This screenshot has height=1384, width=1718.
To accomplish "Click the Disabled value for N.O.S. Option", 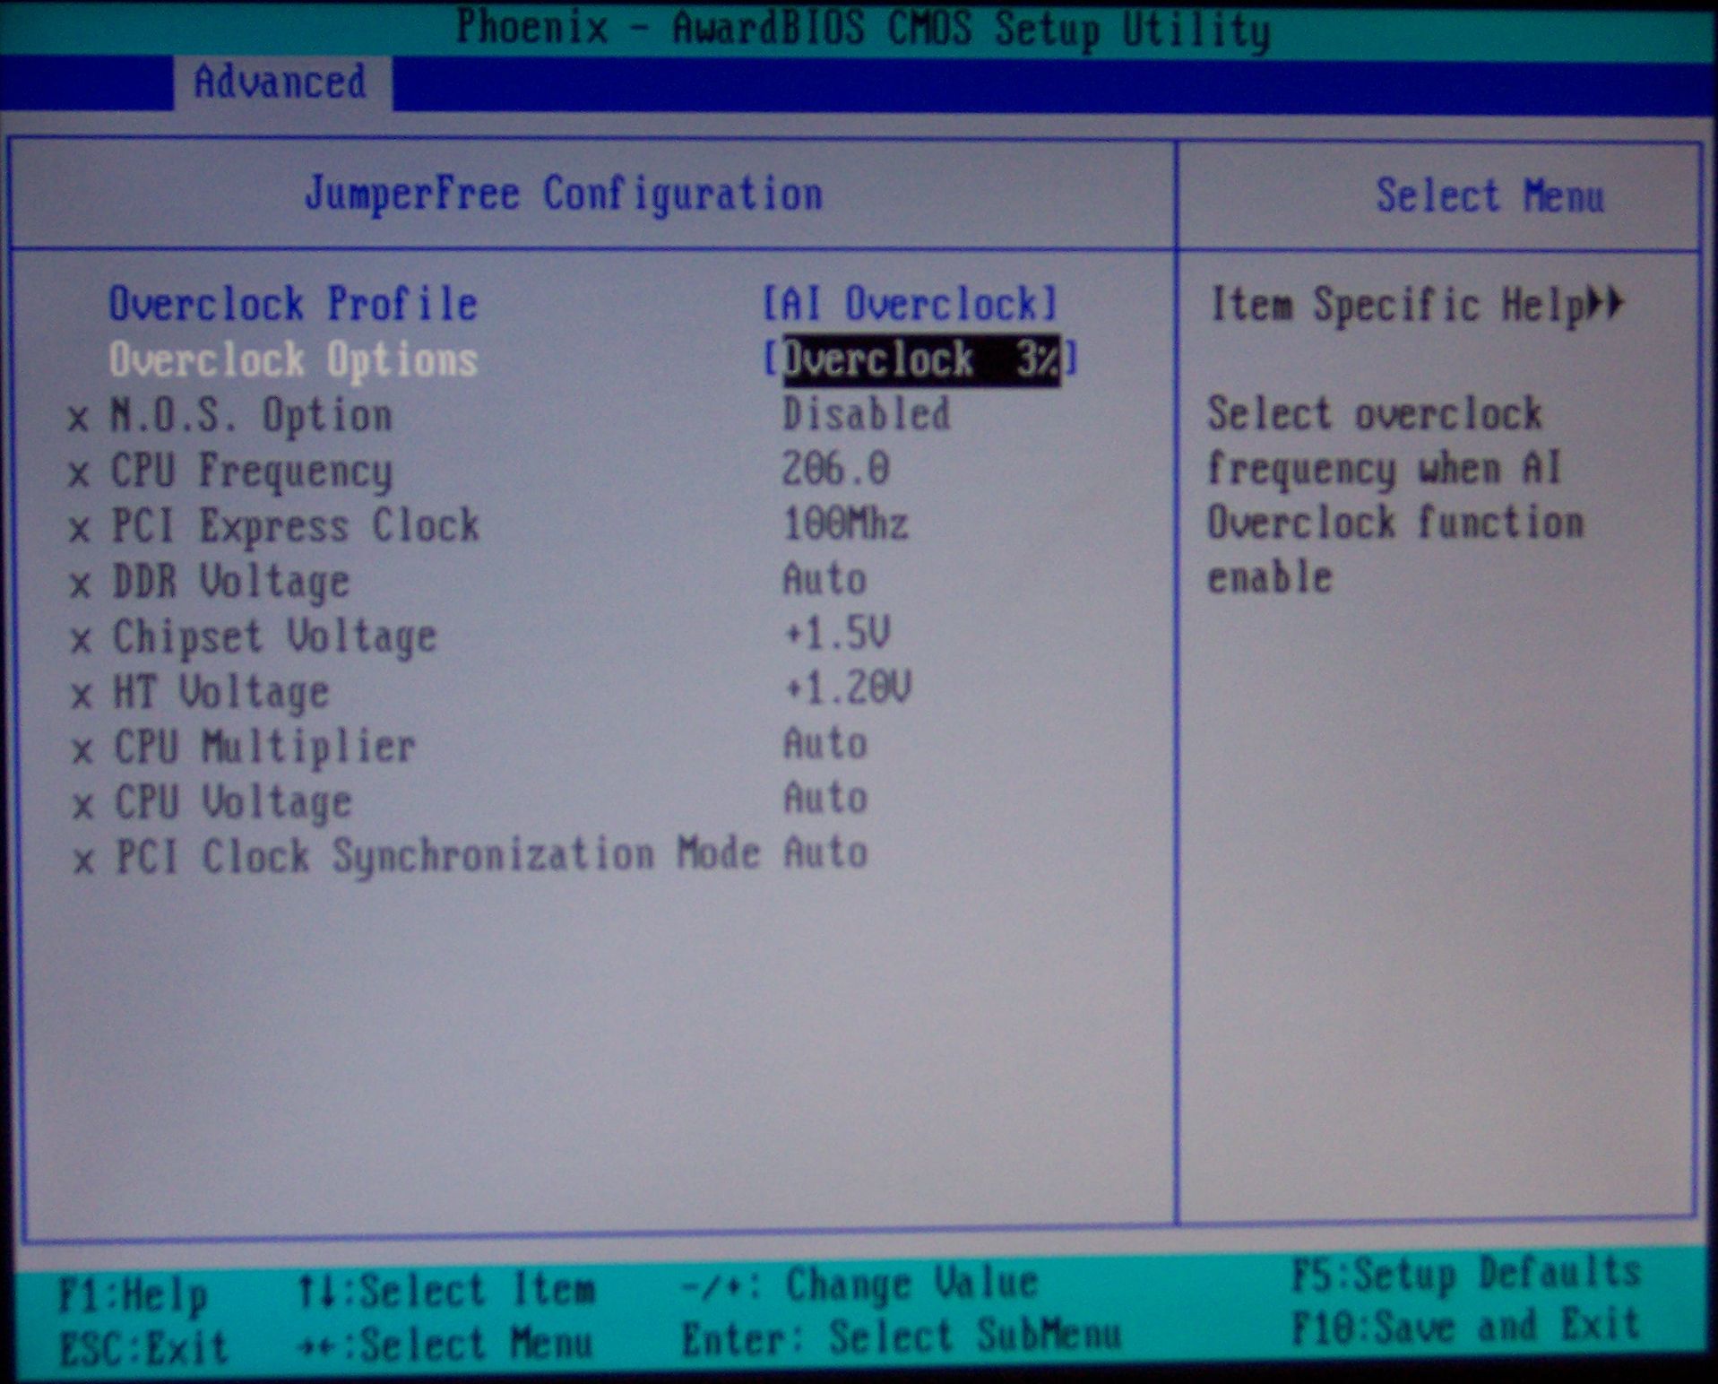I will coord(866,415).
